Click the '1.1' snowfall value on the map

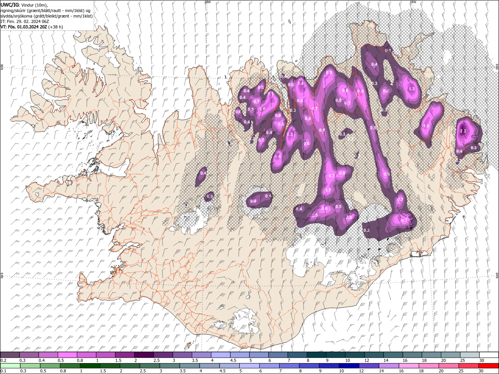click(270, 94)
